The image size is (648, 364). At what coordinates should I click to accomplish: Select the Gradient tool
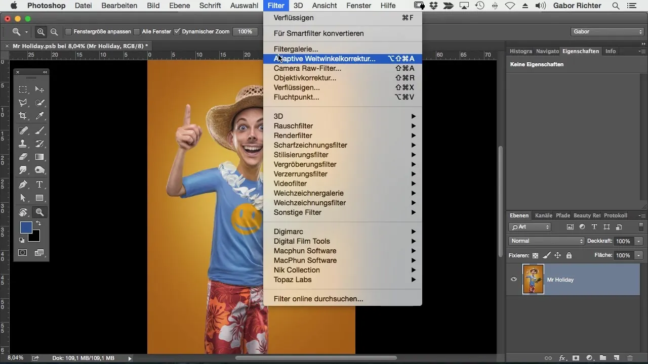point(39,157)
